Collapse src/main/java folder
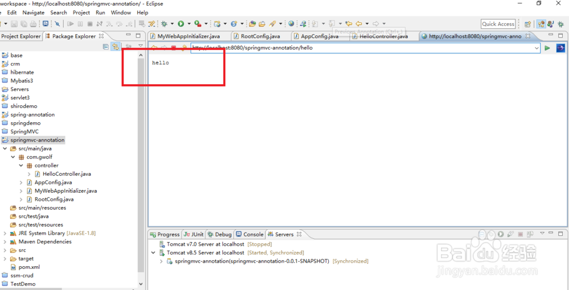Viewport: 569px width, 290px height. pos(5,148)
